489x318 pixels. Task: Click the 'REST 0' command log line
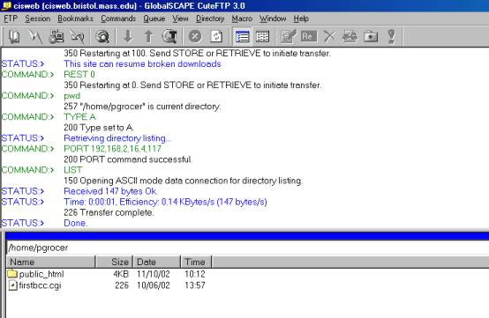[x=79, y=74]
